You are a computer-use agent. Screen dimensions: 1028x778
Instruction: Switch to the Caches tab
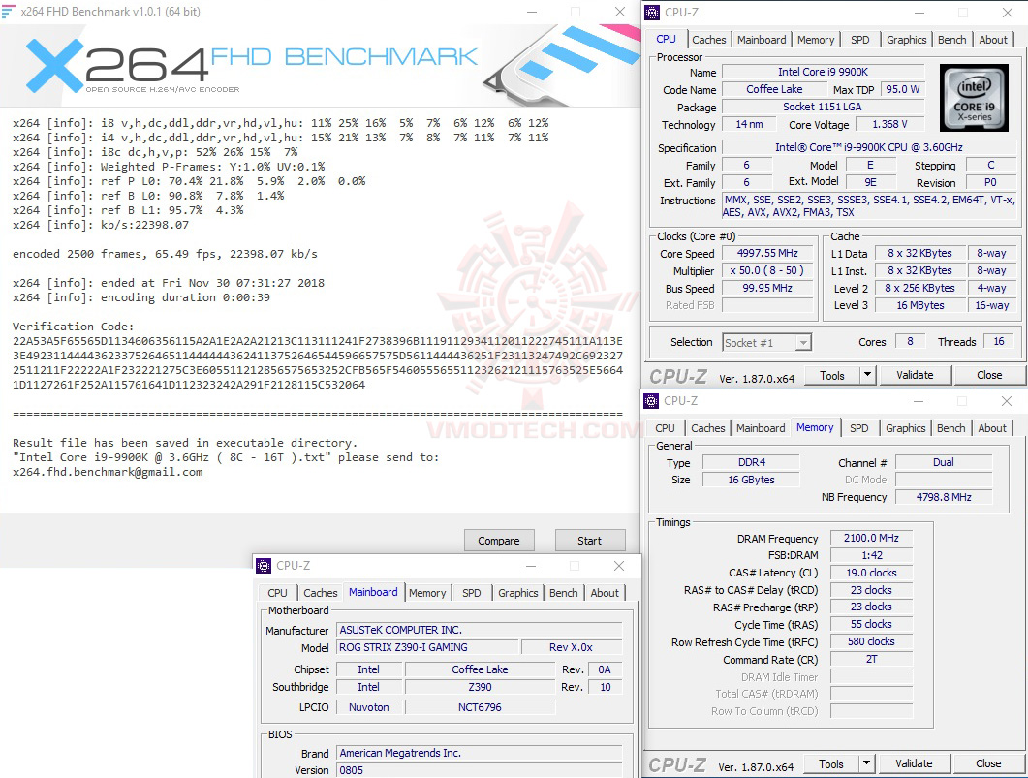708,40
